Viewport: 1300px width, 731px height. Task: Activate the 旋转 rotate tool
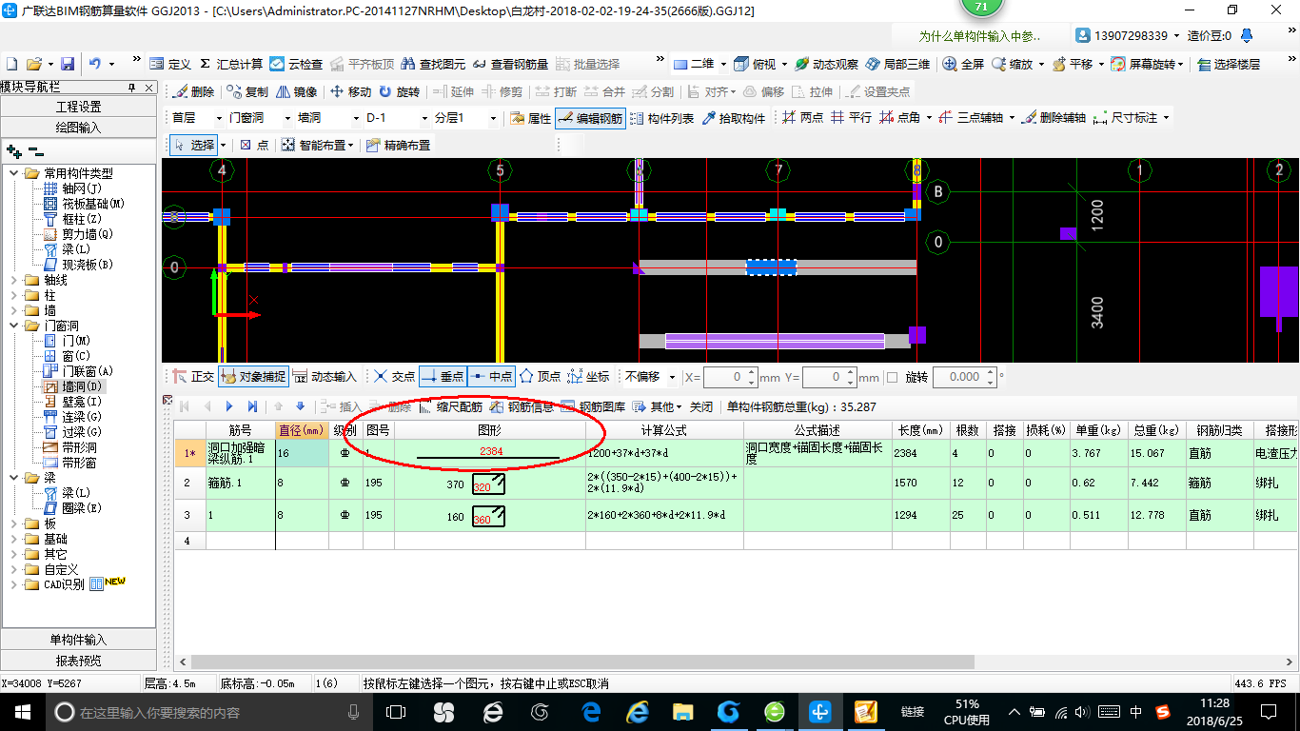click(x=399, y=92)
